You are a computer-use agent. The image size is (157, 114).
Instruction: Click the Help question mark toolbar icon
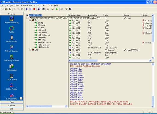pos(66,9)
